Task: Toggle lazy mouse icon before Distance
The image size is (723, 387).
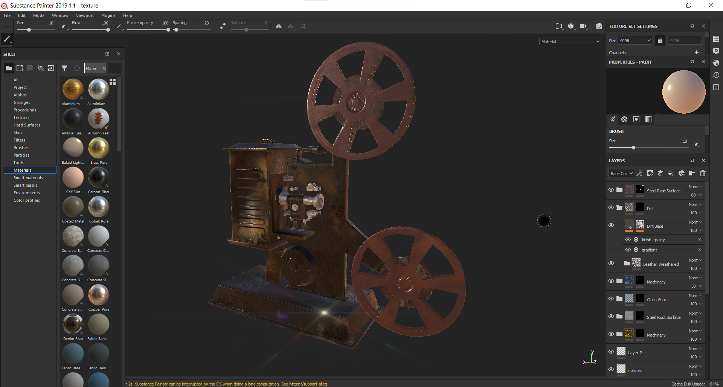Action: (223, 26)
